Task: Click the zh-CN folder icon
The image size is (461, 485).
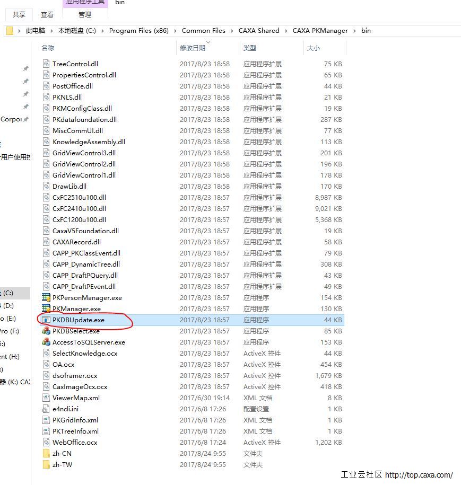Action: (46, 454)
